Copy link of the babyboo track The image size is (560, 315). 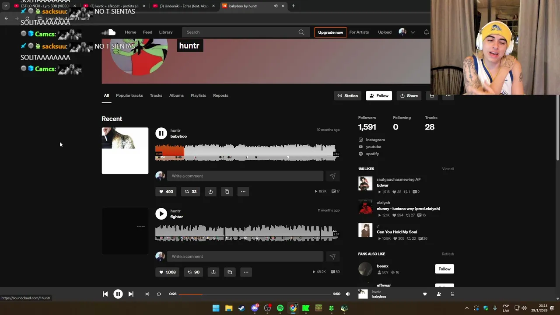click(227, 191)
